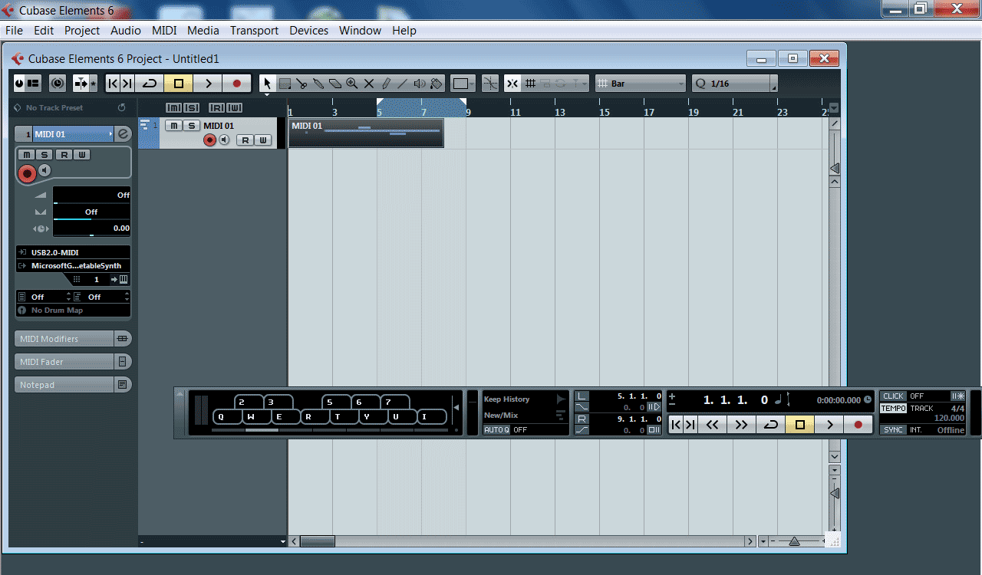Viewport: 982px width, 575px height.
Task: Solo MIDI 01 in the track list
Action: [x=191, y=126]
